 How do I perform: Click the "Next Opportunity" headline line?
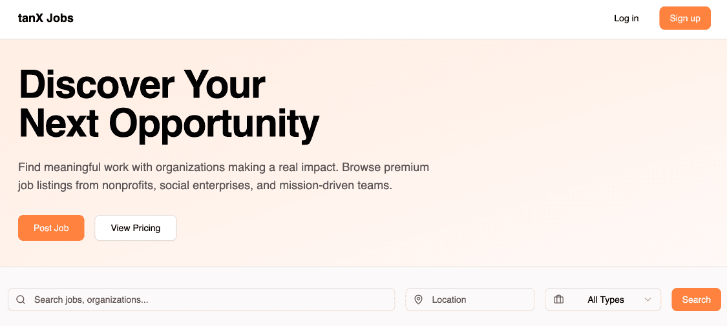pyautogui.click(x=169, y=123)
